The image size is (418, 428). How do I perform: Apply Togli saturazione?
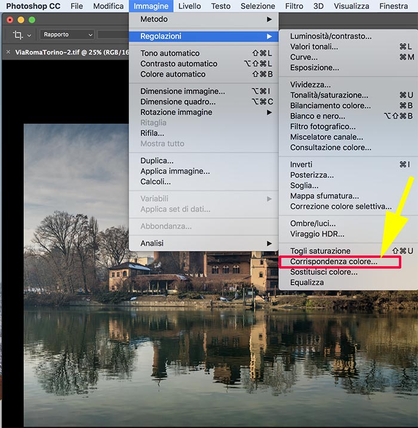(348, 251)
